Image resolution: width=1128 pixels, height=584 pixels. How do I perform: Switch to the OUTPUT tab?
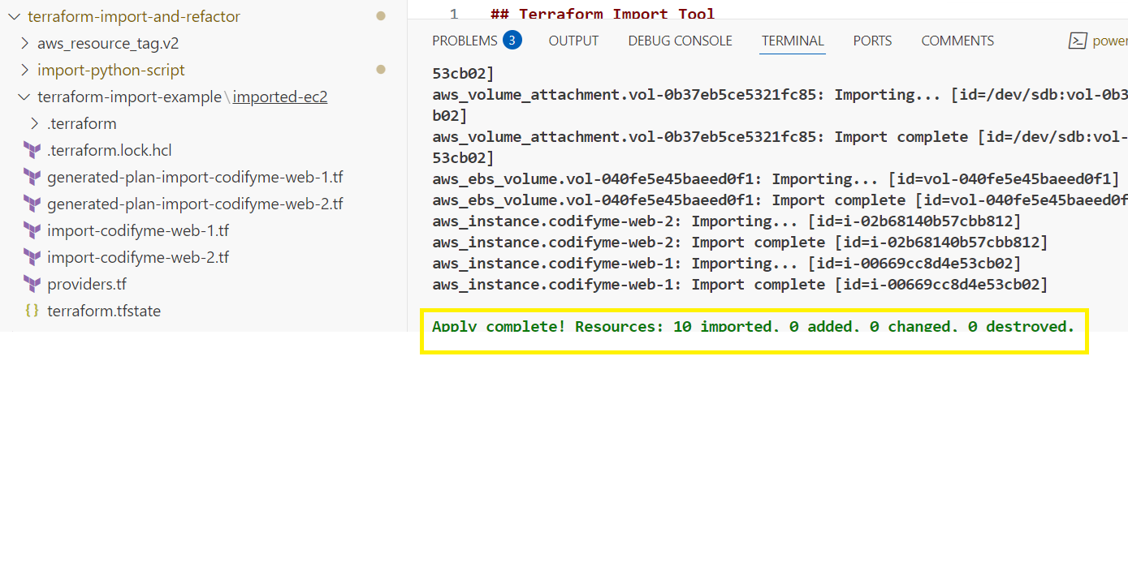click(573, 40)
